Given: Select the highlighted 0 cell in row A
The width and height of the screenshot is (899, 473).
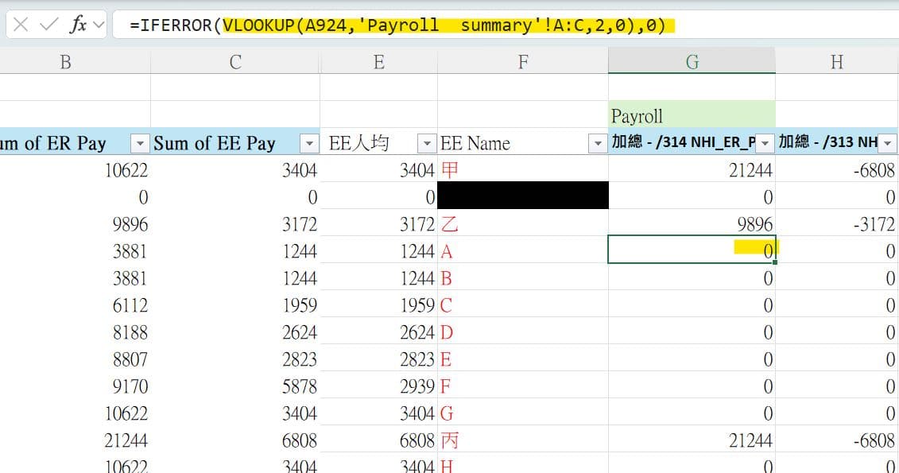Looking at the screenshot, I should [x=692, y=250].
